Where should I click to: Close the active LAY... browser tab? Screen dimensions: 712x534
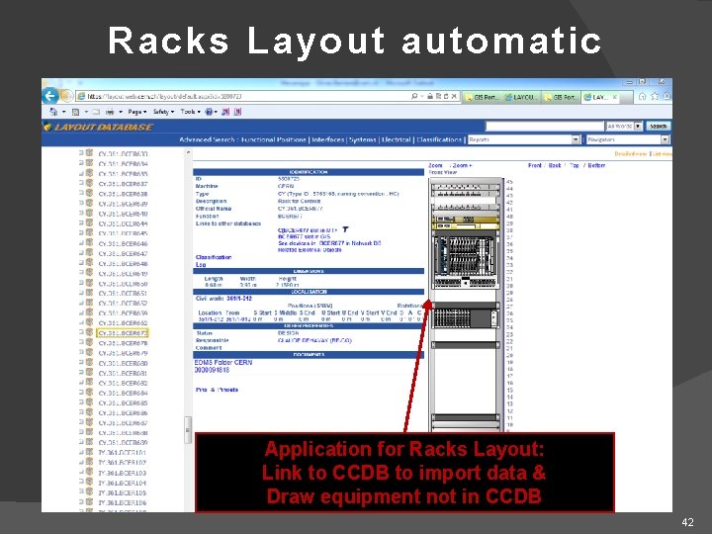(x=615, y=97)
